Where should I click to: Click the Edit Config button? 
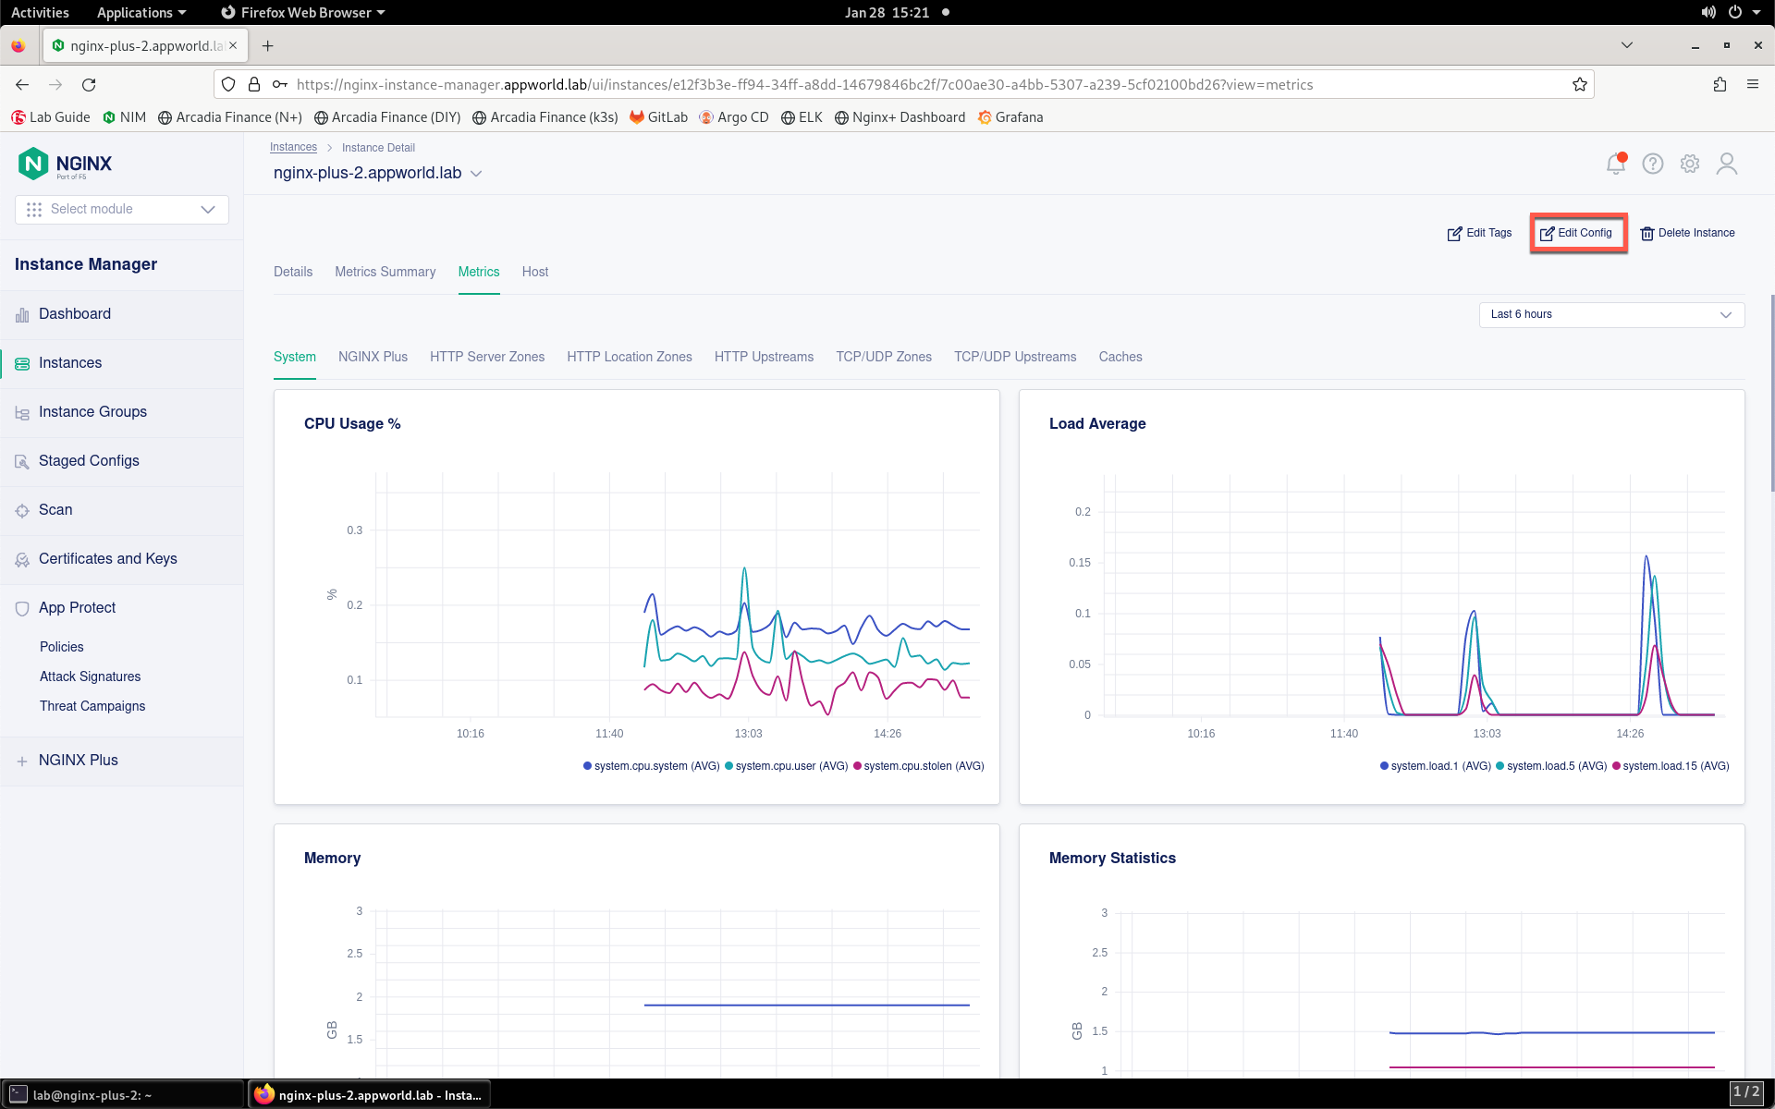click(x=1577, y=233)
